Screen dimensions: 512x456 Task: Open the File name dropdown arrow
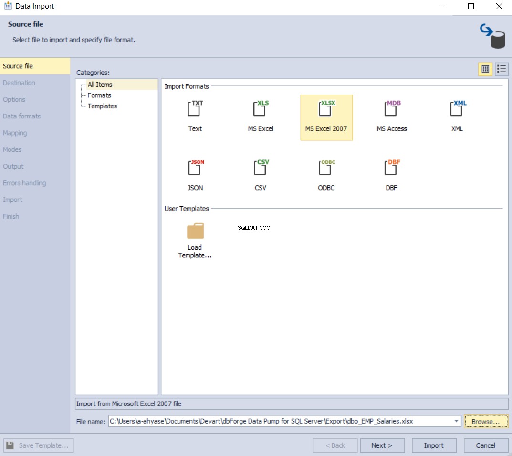[456, 421]
